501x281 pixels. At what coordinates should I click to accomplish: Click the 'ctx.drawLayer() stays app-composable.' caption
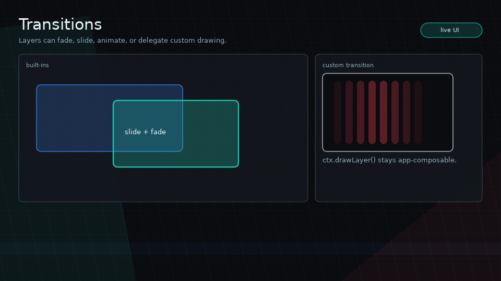click(x=389, y=160)
